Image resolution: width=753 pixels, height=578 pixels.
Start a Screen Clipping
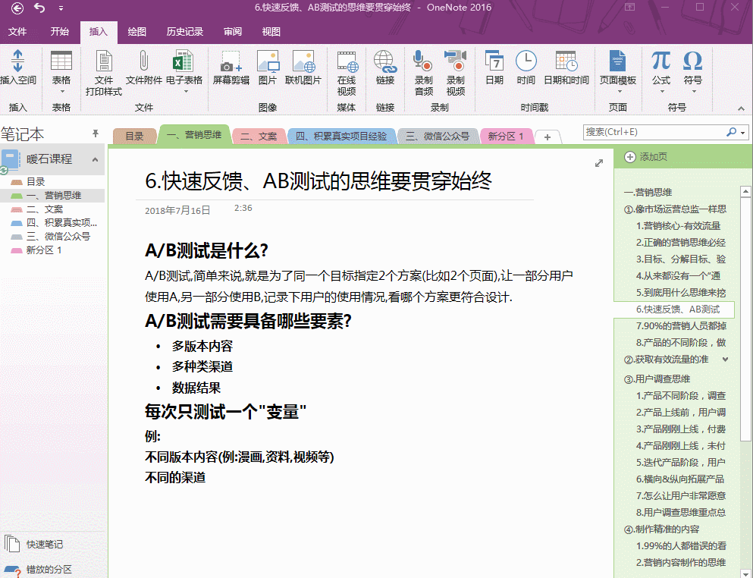(231, 68)
